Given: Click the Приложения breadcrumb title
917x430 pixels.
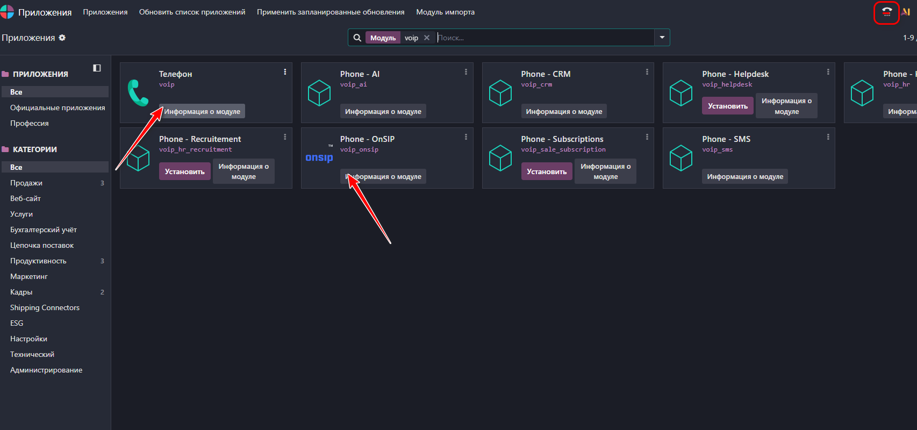Looking at the screenshot, I should coord(28,38).
